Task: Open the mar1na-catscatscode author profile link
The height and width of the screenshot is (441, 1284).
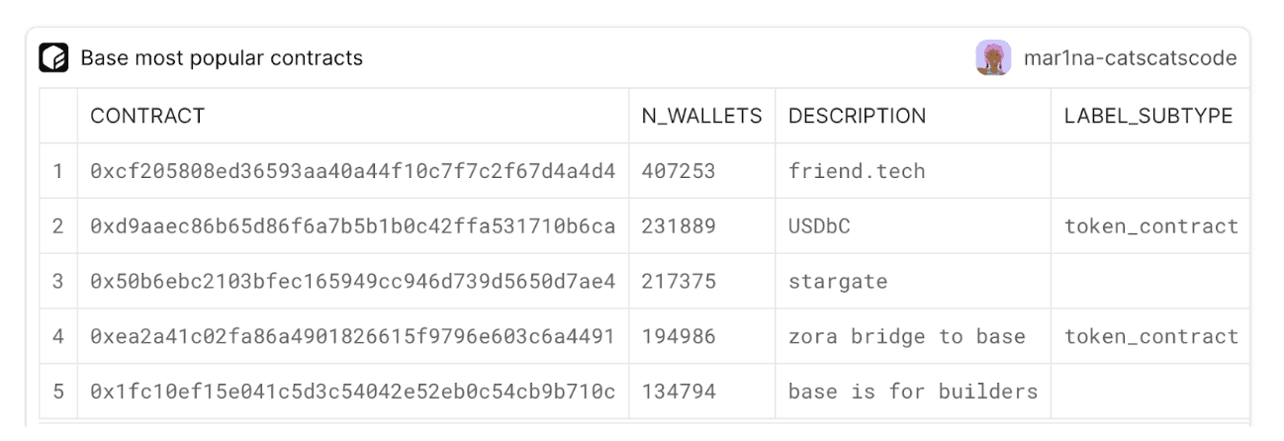Action: tap(1128, 58)
